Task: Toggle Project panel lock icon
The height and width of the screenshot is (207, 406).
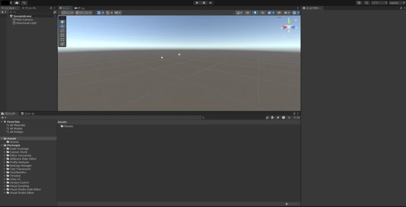Action: click(x=294, y=113)
